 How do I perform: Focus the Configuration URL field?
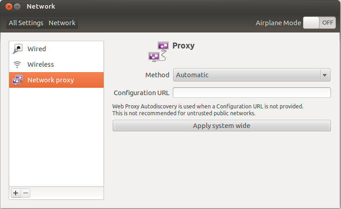(252, 93)
